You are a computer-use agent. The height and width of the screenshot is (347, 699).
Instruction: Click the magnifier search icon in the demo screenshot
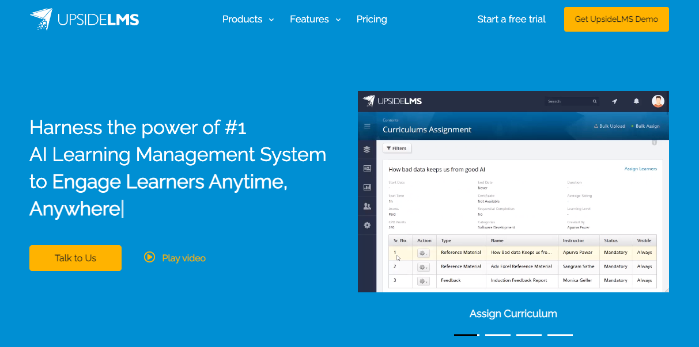pyautogui.click(x=595, y=101)
